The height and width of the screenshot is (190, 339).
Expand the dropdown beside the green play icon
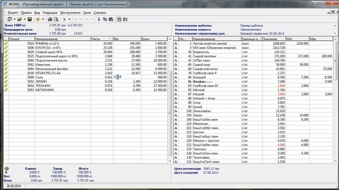pos(69,20)
